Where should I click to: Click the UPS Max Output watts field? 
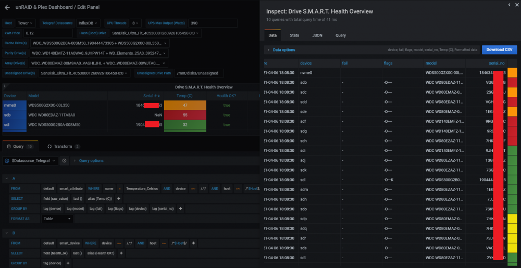[213, 23]
